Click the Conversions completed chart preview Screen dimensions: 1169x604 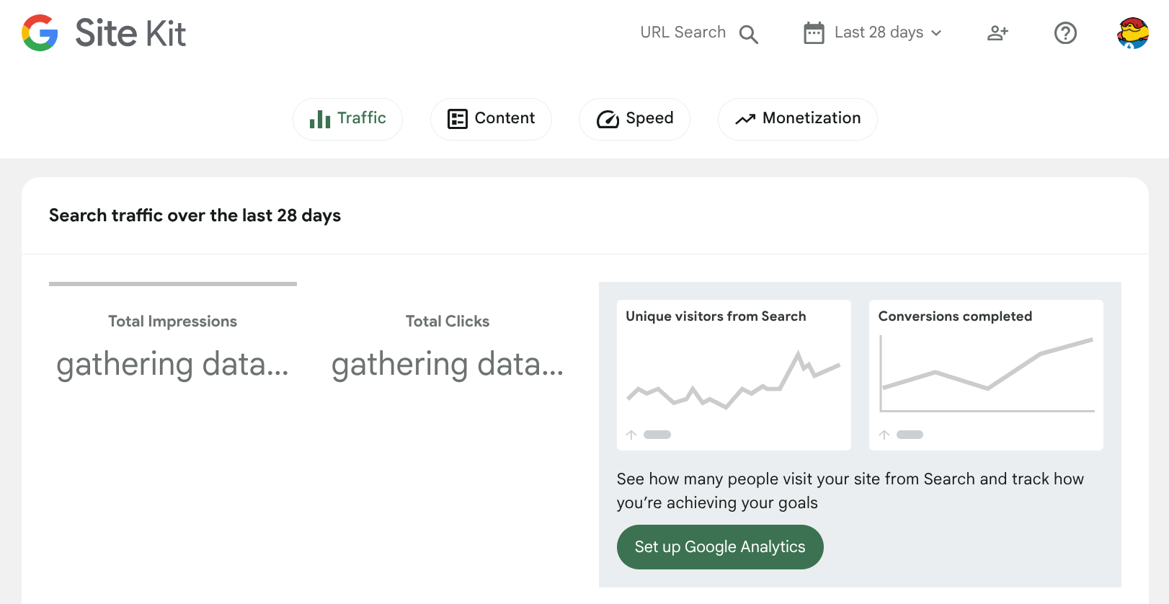point(987,374)
